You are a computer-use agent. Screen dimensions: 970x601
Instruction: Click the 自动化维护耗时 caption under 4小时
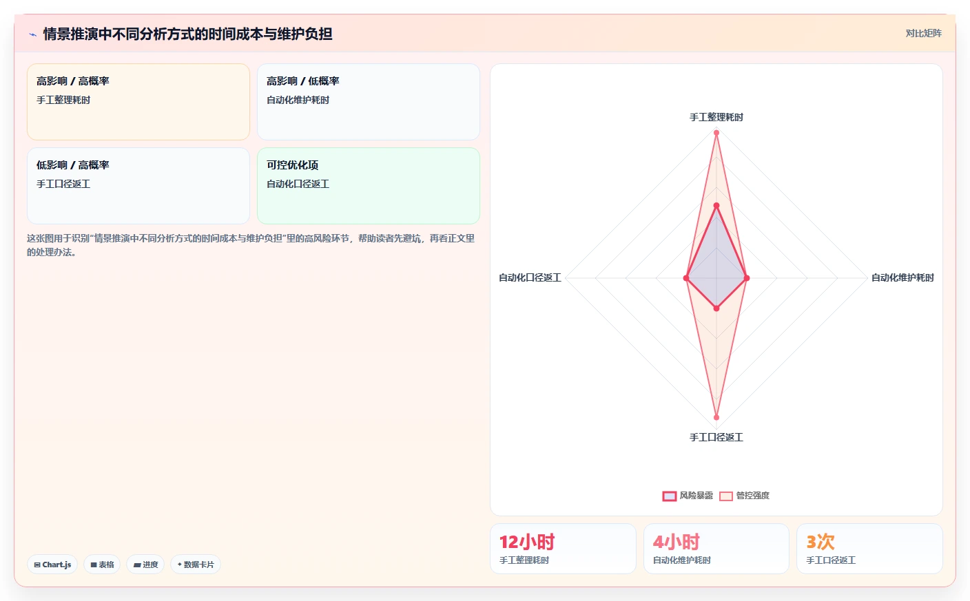682,560
